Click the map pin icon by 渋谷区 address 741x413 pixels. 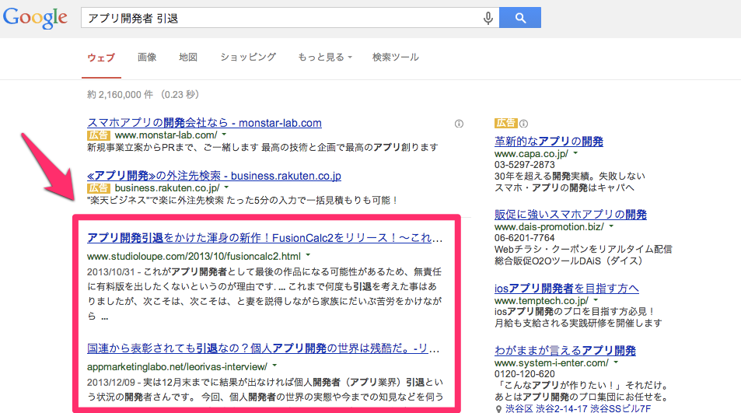[x=498, y=409]
